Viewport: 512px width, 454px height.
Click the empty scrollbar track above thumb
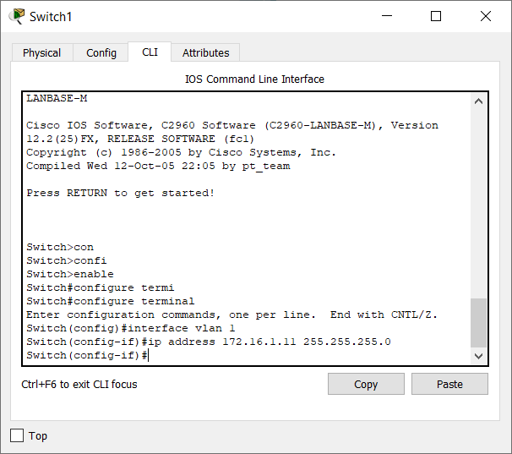click(x=479, y=203)
